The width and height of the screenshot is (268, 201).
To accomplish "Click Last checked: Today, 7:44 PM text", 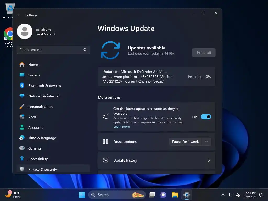I will coord(151,53).
